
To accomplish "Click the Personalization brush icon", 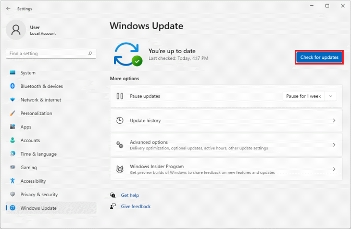I will pyautogui.click(x=12, y=113).
